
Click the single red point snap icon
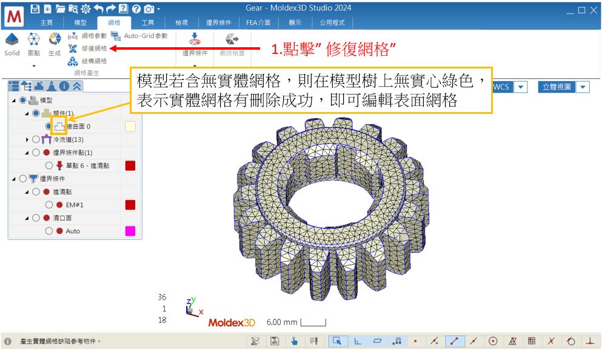pyautogui.click(x=415, y=341)
